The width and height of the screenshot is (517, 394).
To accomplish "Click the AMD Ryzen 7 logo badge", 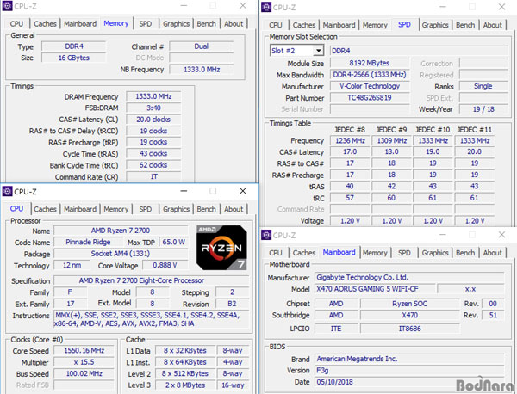I will pyautogui.click(x=221, y=248).
